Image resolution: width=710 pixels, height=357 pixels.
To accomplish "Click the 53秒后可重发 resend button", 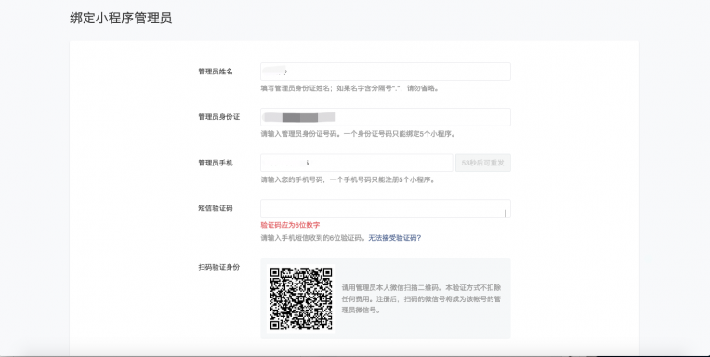I will click(482, 163).
